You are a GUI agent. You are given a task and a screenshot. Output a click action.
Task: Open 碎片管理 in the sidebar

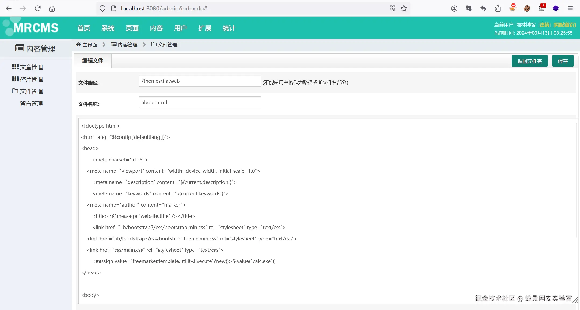pos(31,79)
